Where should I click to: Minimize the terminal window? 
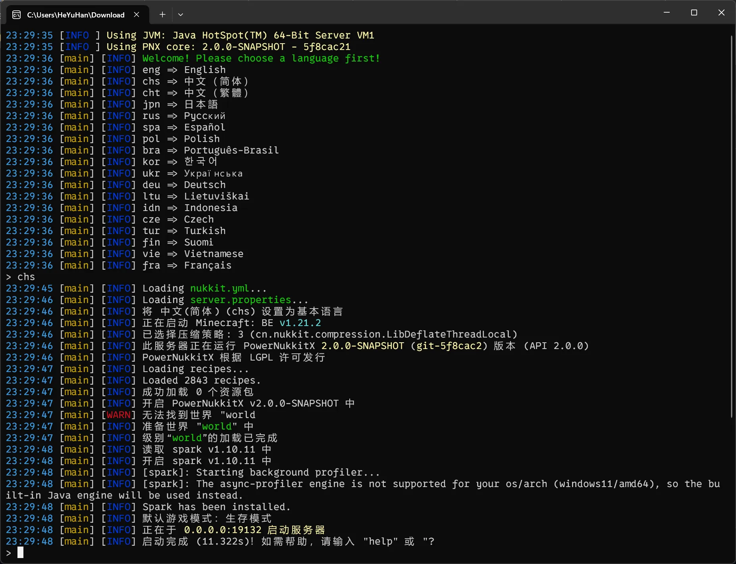point(667,13)
